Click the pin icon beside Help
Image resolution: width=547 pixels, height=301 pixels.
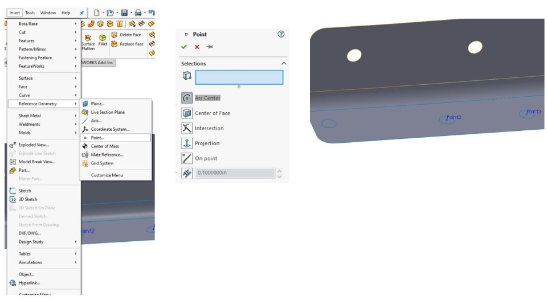(81, 13)
